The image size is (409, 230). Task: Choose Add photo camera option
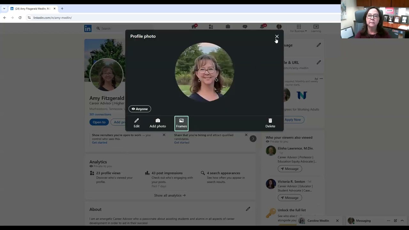(158, 123)
